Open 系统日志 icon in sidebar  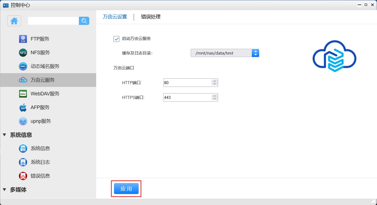pos(23,162)
